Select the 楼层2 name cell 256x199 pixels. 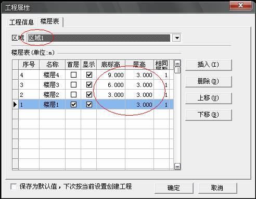52,95
